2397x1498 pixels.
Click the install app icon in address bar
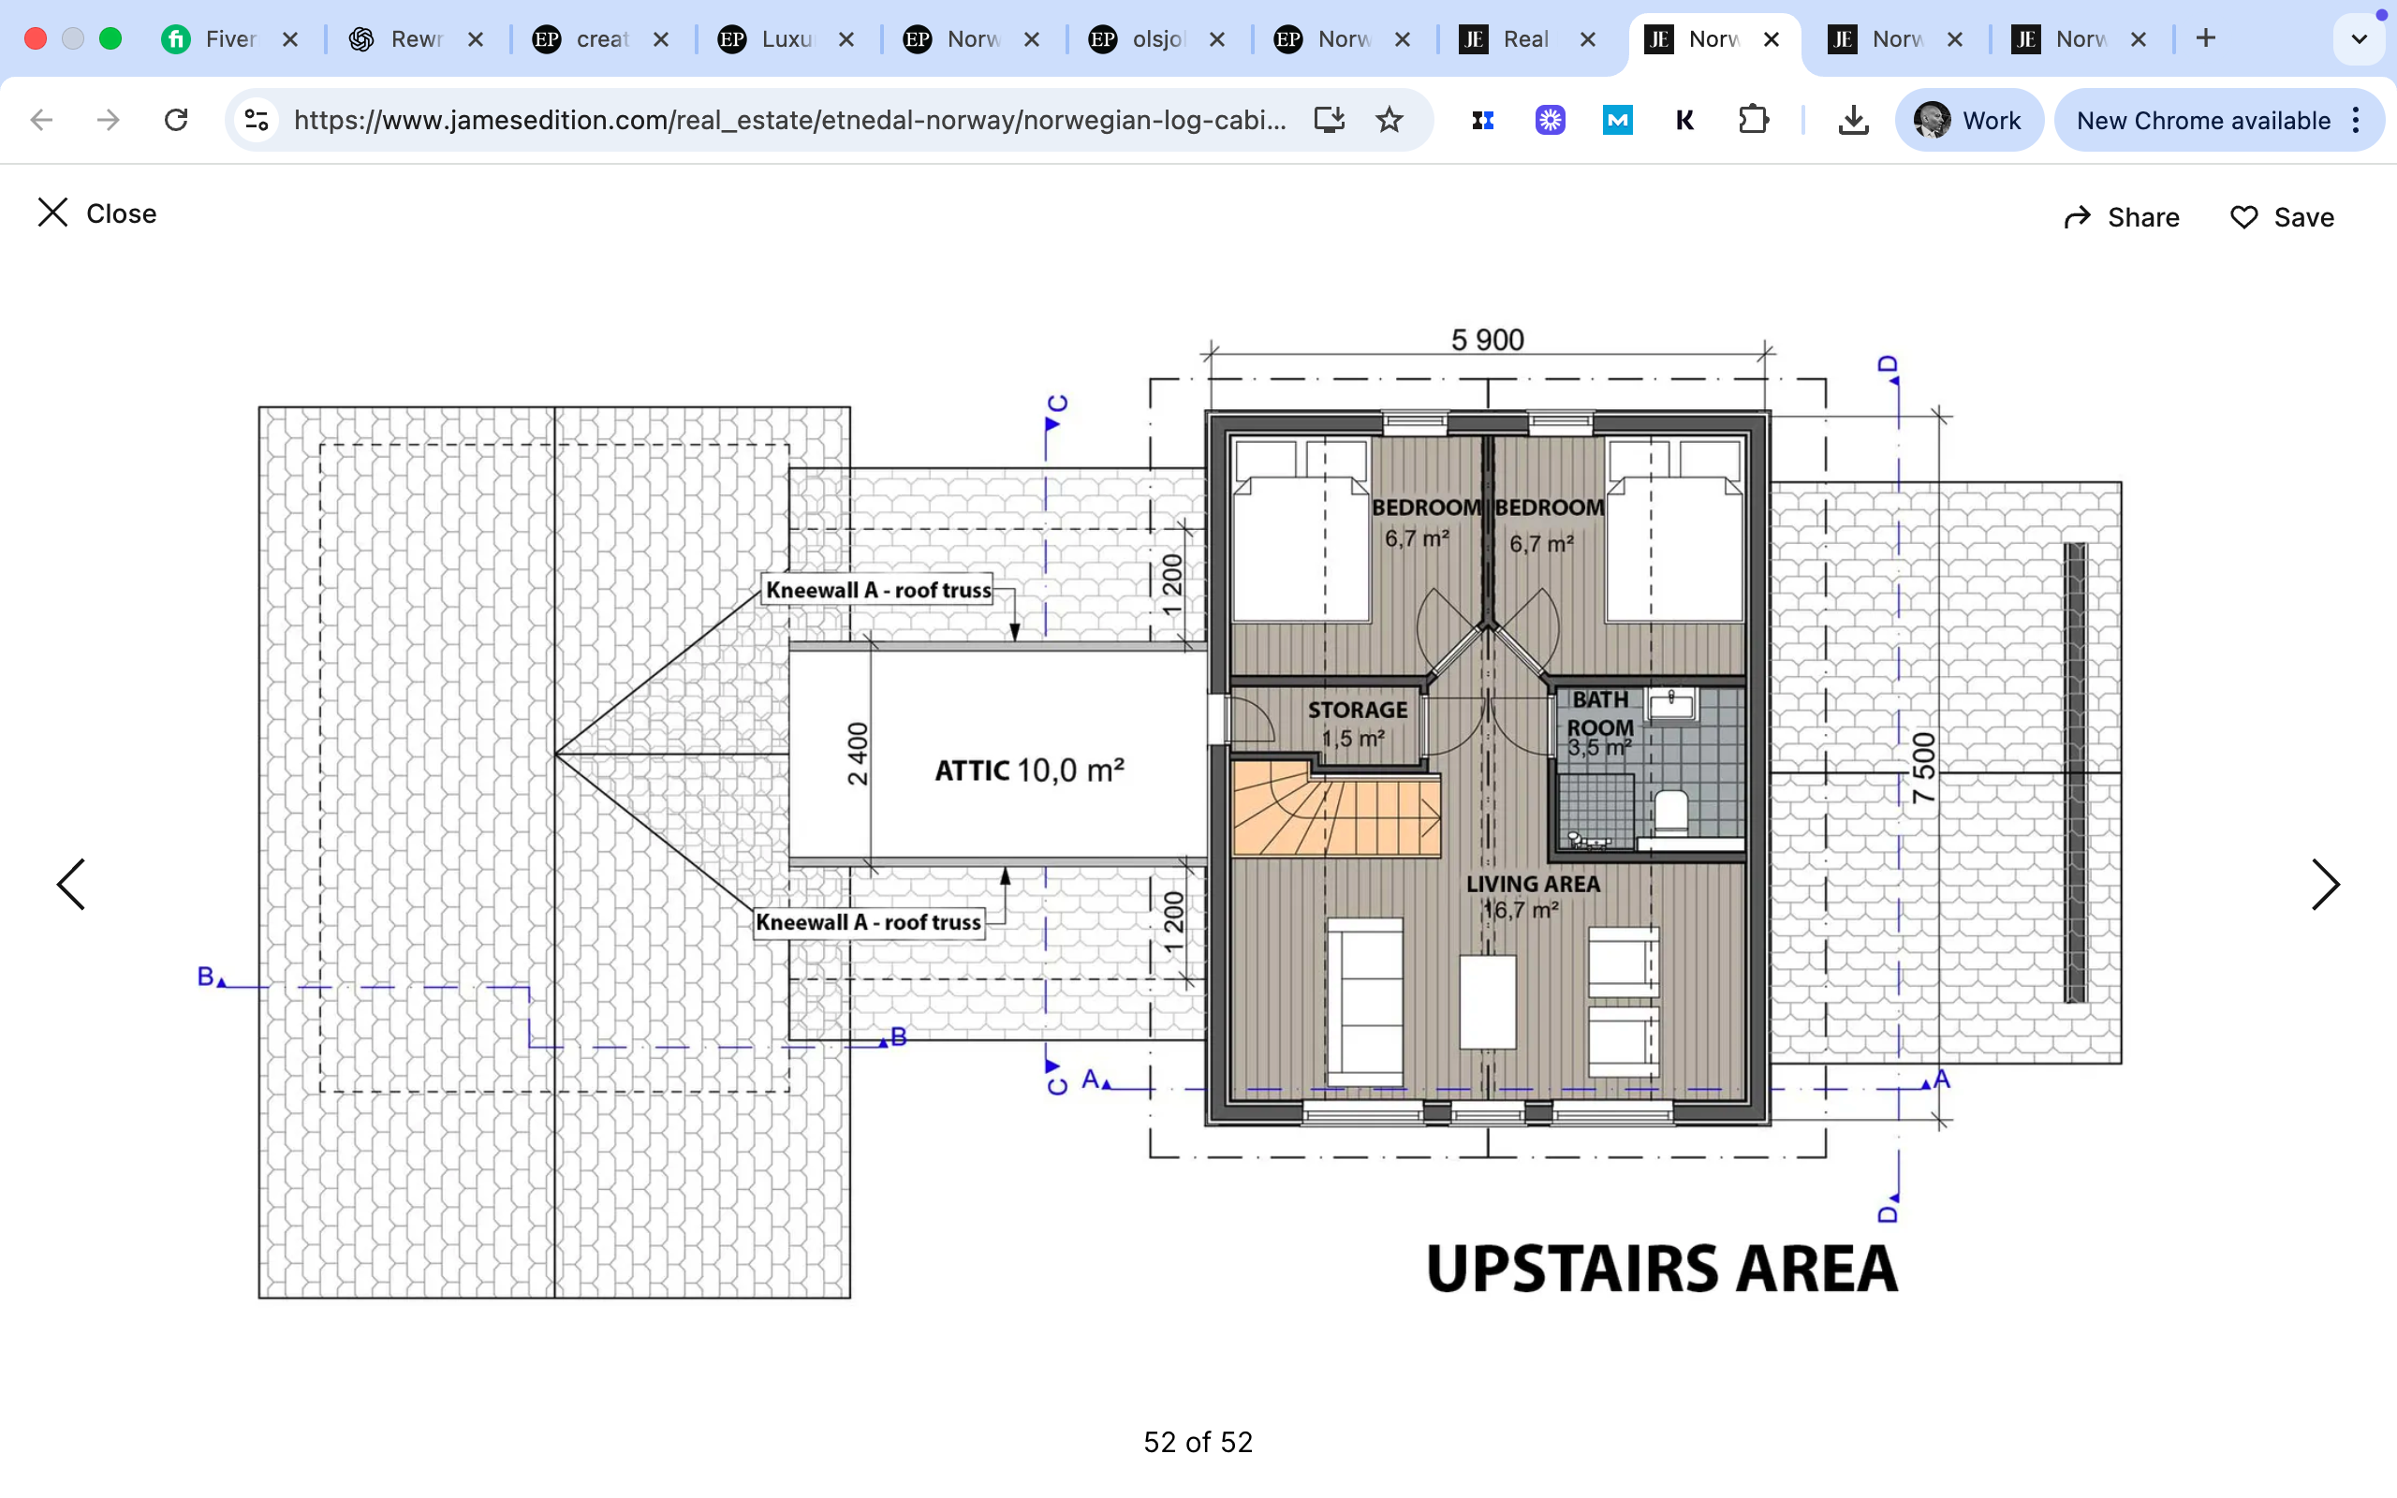tap(1329, 120)
